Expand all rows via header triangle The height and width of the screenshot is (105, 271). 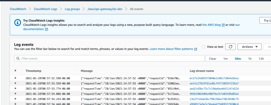(x=16, y=71)
